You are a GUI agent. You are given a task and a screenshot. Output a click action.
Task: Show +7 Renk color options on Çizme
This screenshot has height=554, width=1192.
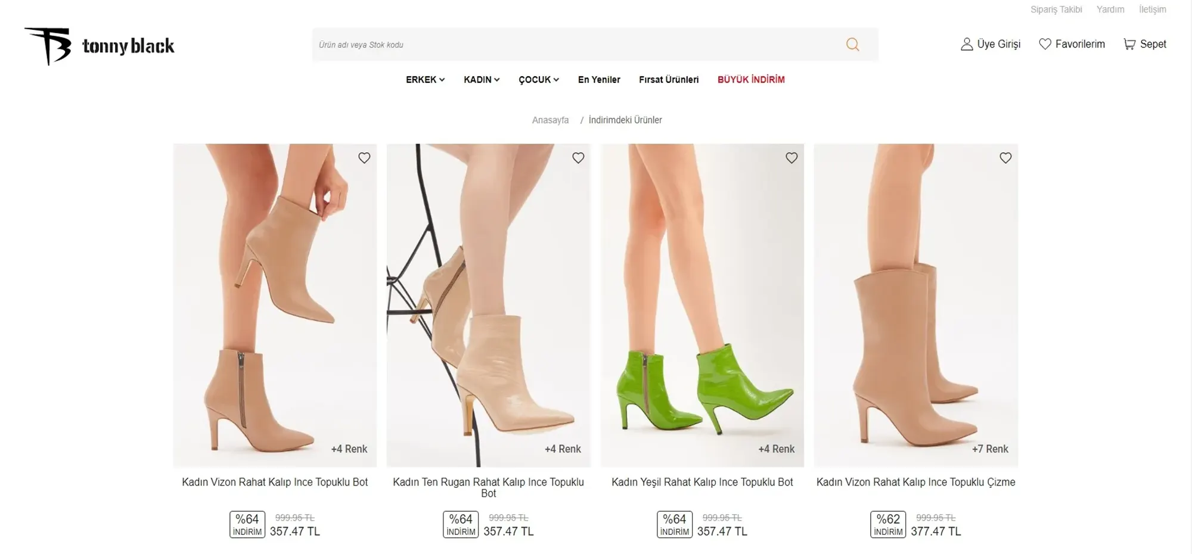(x=990, y=449)
